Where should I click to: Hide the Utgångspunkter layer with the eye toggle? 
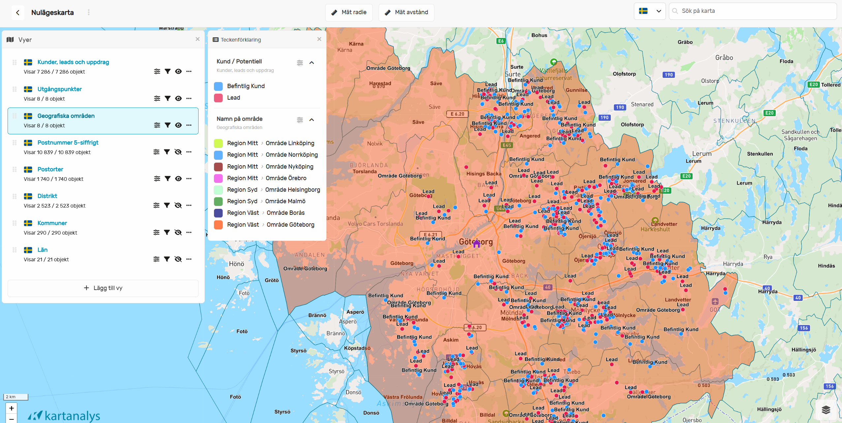click(178, 98)
